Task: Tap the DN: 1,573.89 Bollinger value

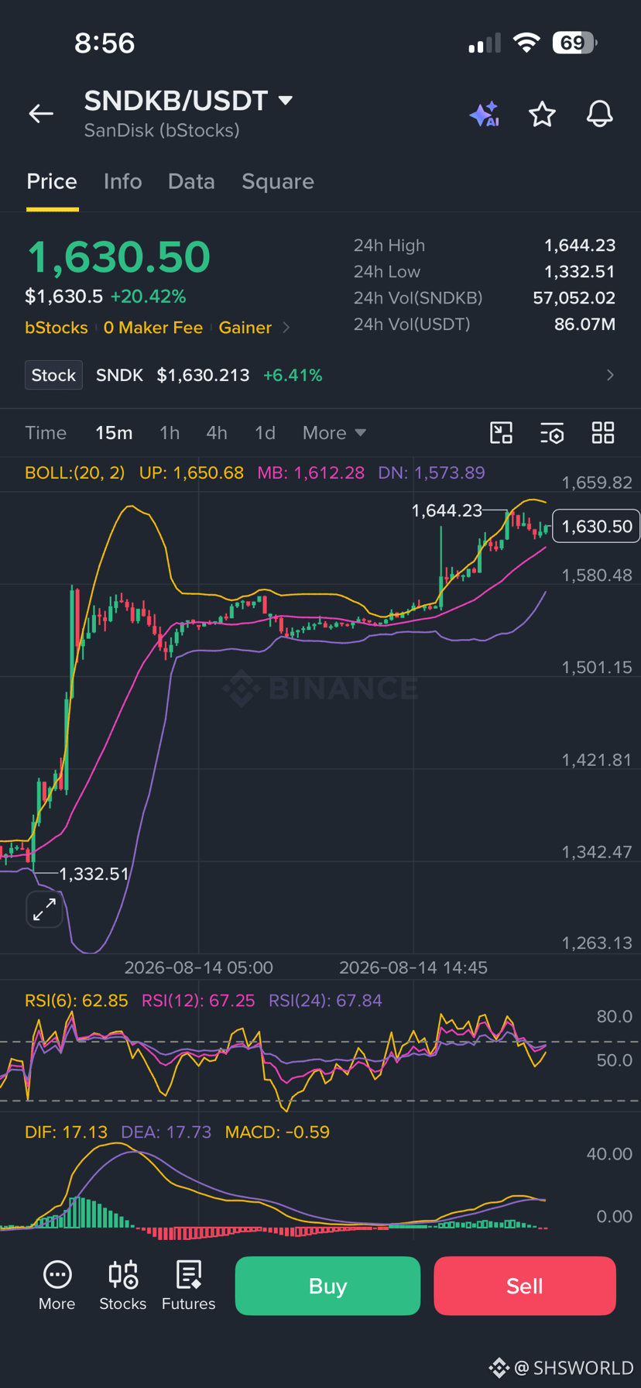Action: (x=431, y=473)
